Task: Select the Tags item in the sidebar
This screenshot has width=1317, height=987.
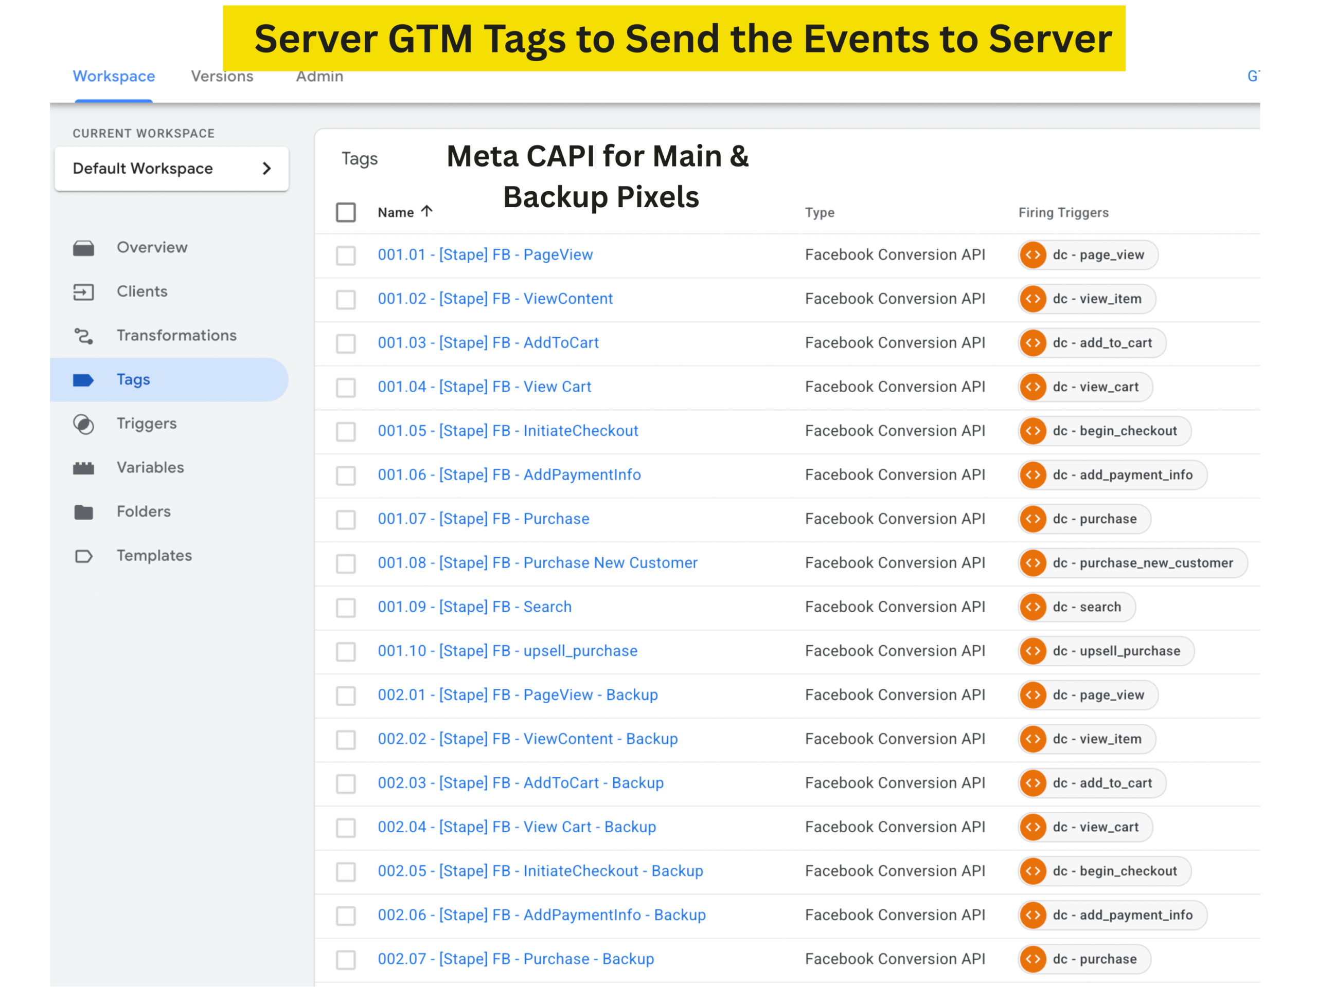Action: click(x=133, y=379)
